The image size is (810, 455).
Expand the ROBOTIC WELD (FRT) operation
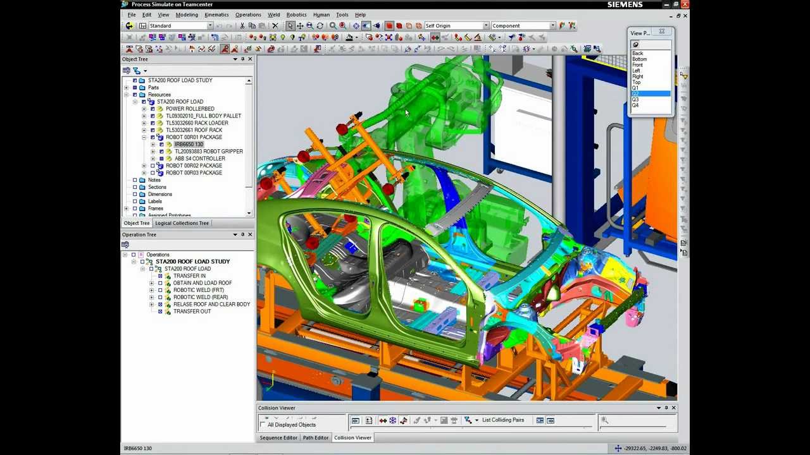[151, 290]
